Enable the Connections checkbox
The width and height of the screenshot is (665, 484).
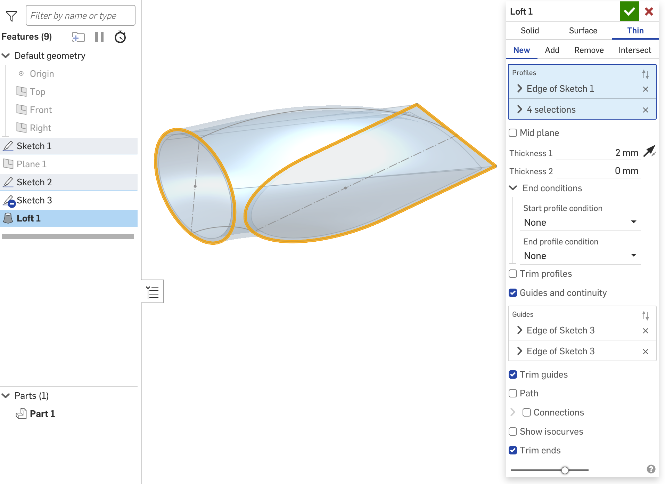[527, 412]
